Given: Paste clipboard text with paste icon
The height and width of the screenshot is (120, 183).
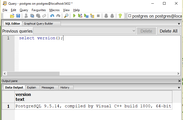Looking at the screenshot, I should [x=38, y=16].
